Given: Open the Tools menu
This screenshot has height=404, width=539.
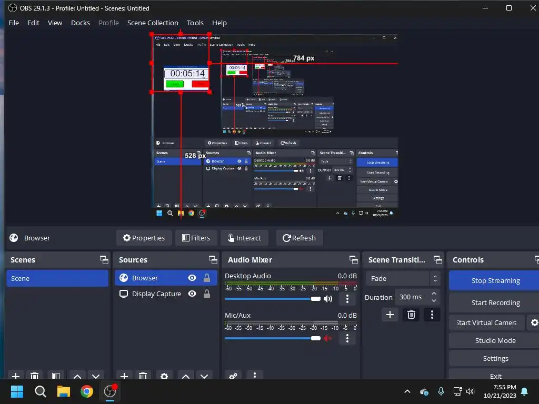Looking at the screenshot, I should pos(195,23).
